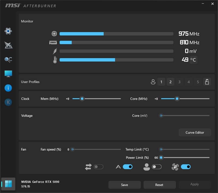Image resolution: width=218 pixels, height=193 pixels.
Task: Select user profile 2
Action: [x=171, y=82]
